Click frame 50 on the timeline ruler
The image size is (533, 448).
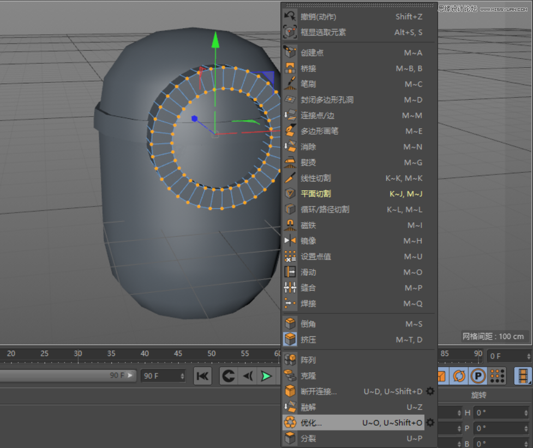211,354
